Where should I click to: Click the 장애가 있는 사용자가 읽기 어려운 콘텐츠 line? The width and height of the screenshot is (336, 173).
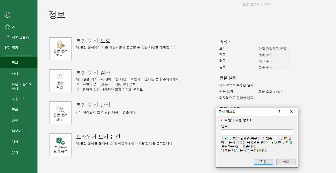(112, 90)
